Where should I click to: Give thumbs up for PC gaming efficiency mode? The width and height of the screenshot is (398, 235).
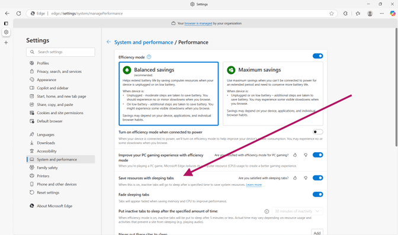(x=295, y=155)
